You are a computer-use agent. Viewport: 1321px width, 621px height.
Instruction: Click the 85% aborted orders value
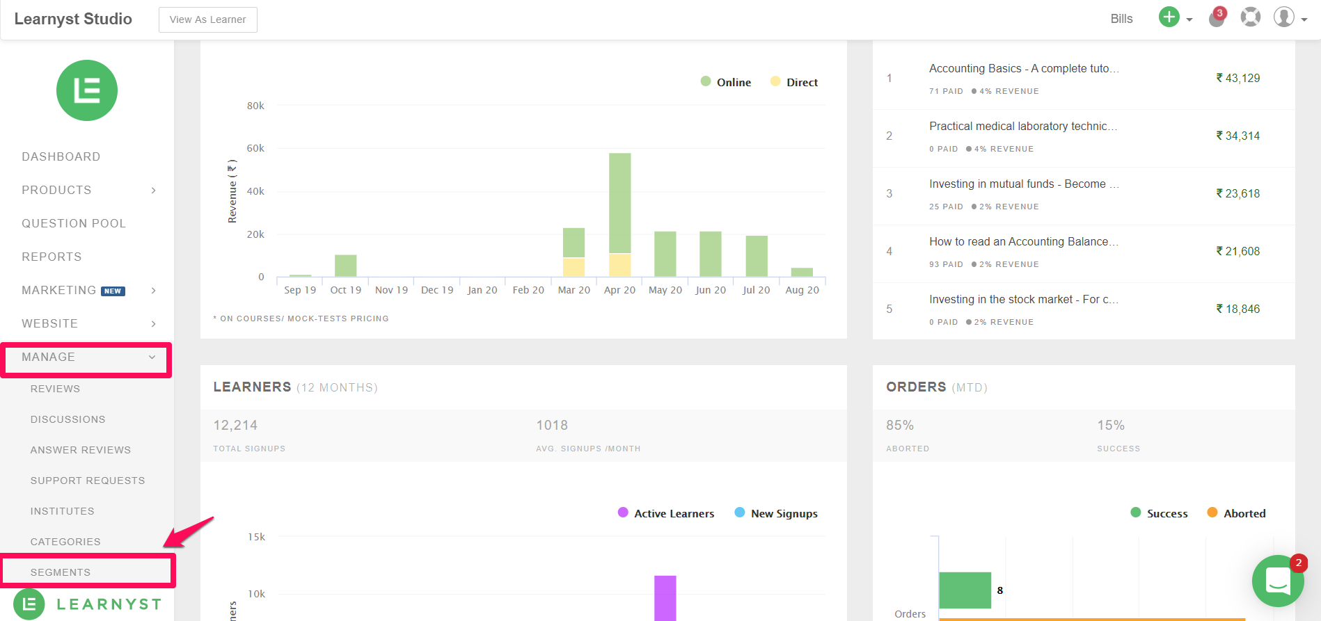coord(900,425)
